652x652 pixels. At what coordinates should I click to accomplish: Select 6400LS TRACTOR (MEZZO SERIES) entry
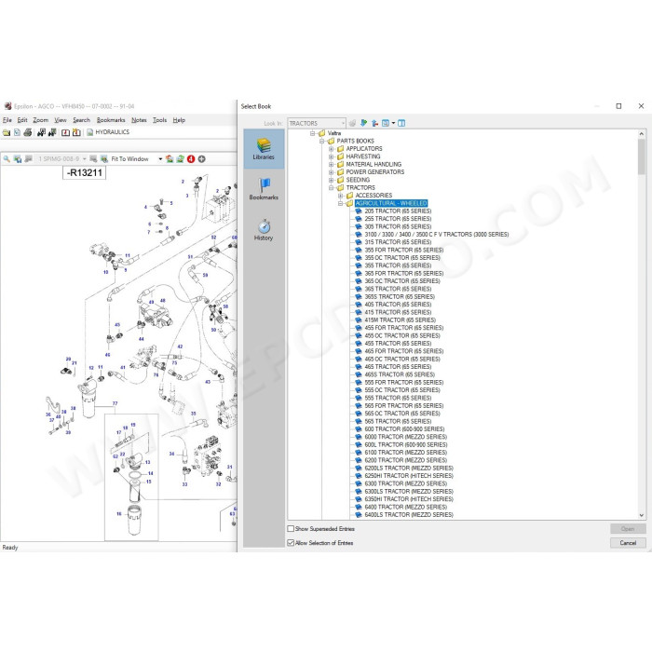(x=409, y=515)
